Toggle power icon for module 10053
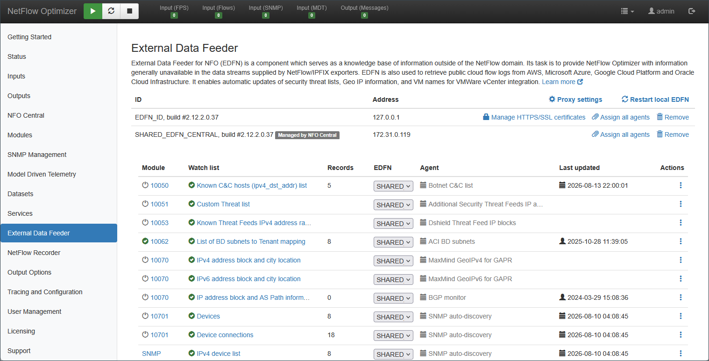 tap(145, 223)
